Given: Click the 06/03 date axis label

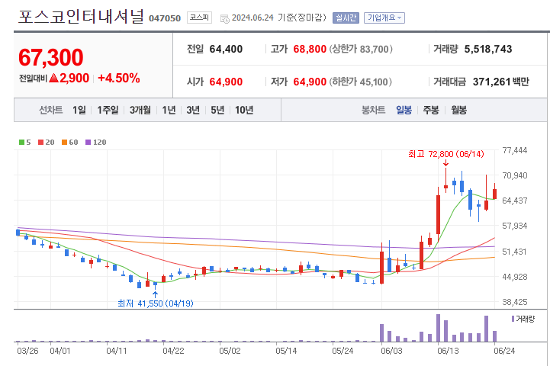Looking at the screenshot, I should (391, 351).
